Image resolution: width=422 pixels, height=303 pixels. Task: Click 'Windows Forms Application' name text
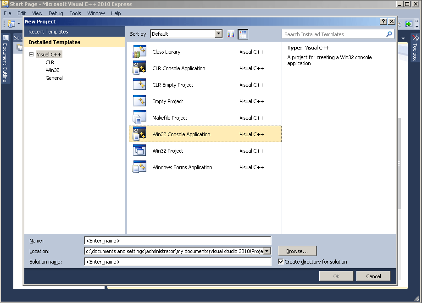(x=182, y=167)
